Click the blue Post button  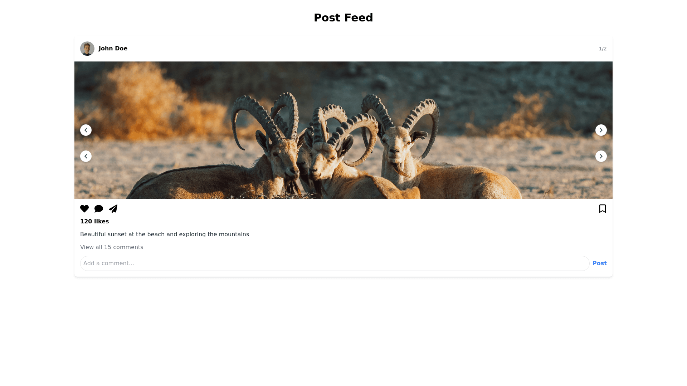click(x=600, y=263)
